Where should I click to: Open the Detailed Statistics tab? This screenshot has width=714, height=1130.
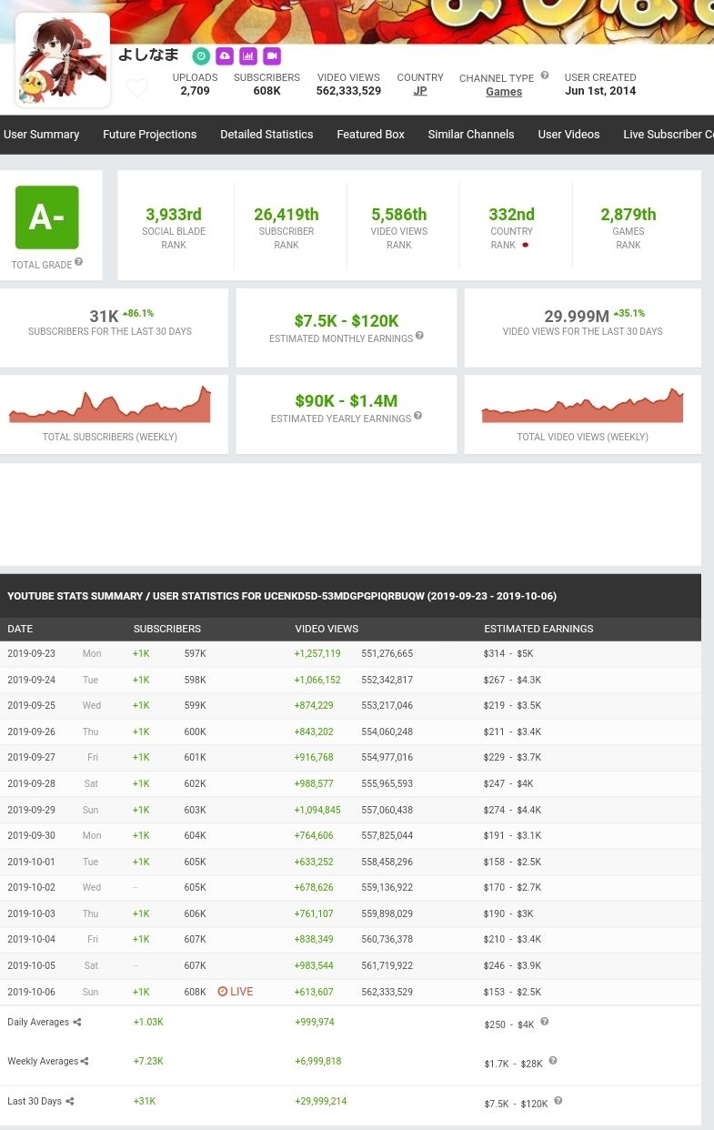pyautogui.click(x=266, y=134)
